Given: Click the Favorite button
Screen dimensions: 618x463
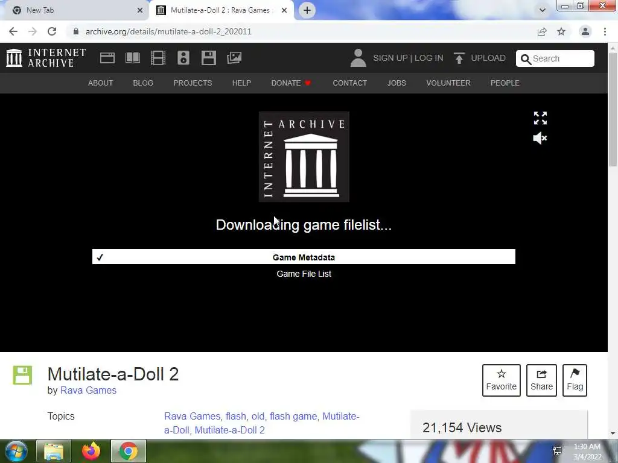Looking at the screenshot, I should tap(502, 380).
